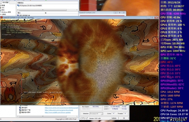
Task: Open the amd.com products link
Action: tap(61, 108)
